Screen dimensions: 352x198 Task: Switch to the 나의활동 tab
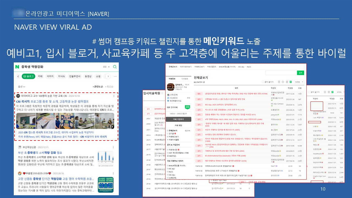[x=184, y=79]
